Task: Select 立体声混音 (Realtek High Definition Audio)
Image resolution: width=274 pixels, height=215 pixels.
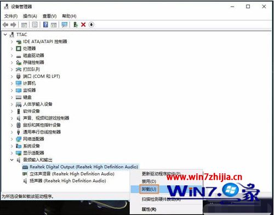Action: coord(72,174)
